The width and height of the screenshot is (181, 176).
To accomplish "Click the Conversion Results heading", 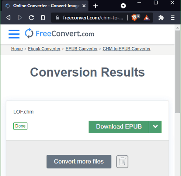I will [x=87, y=72].
